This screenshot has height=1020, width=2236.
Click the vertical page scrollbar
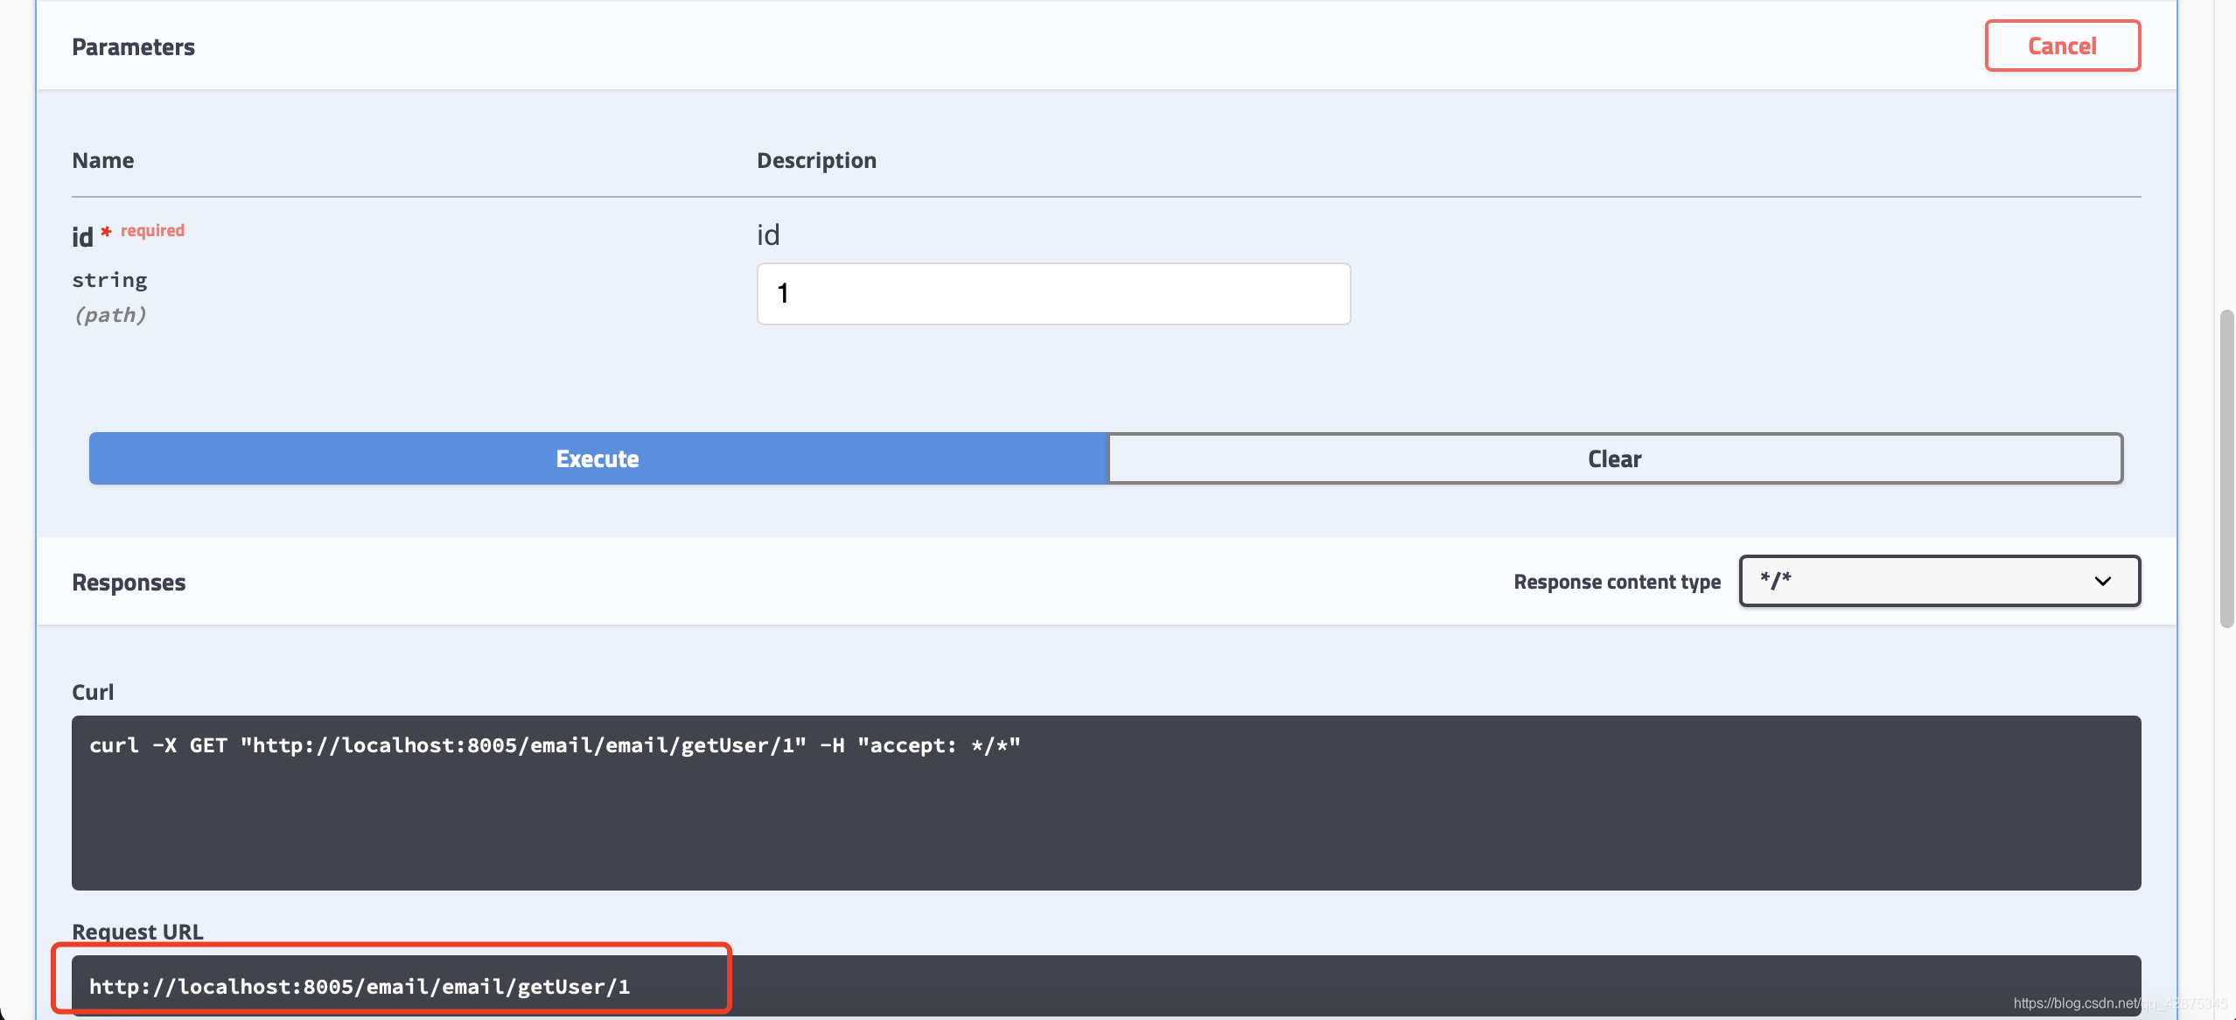click(x=2227, y=468)
